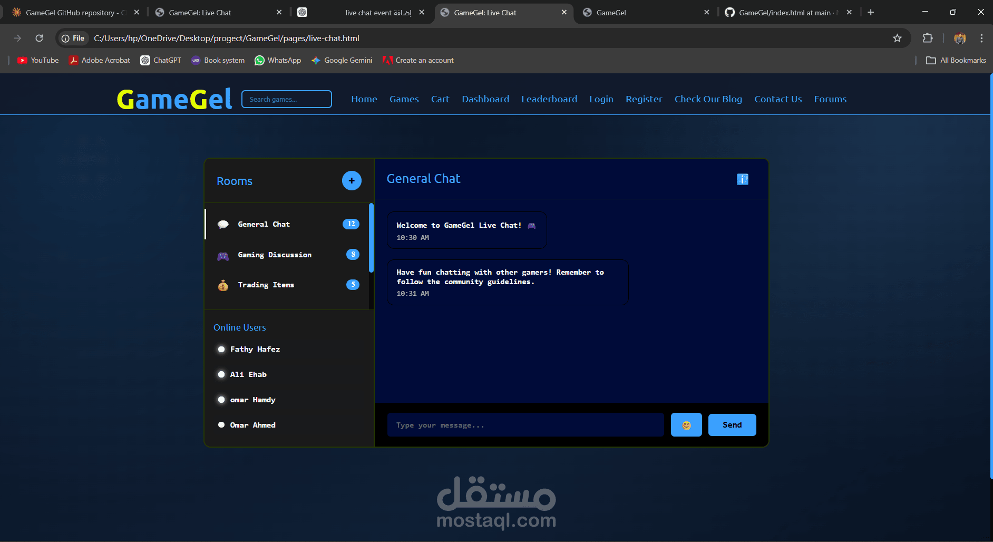Open the Leaderboard nav link
The image size is (993, 542).
[x=549, y=99]
